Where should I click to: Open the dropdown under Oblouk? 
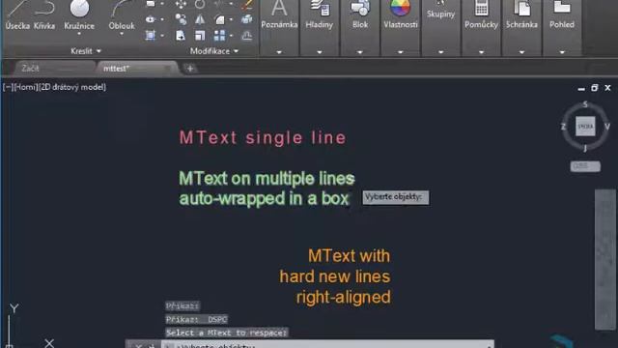coord(122,34)
